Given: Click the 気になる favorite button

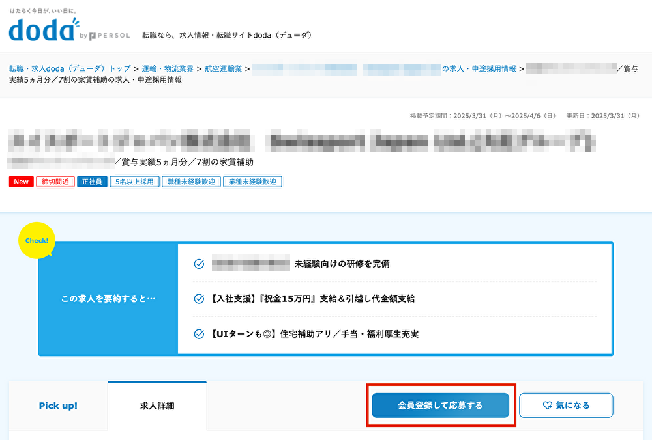Looking at the screenshot, I should (x=566, y=405).
